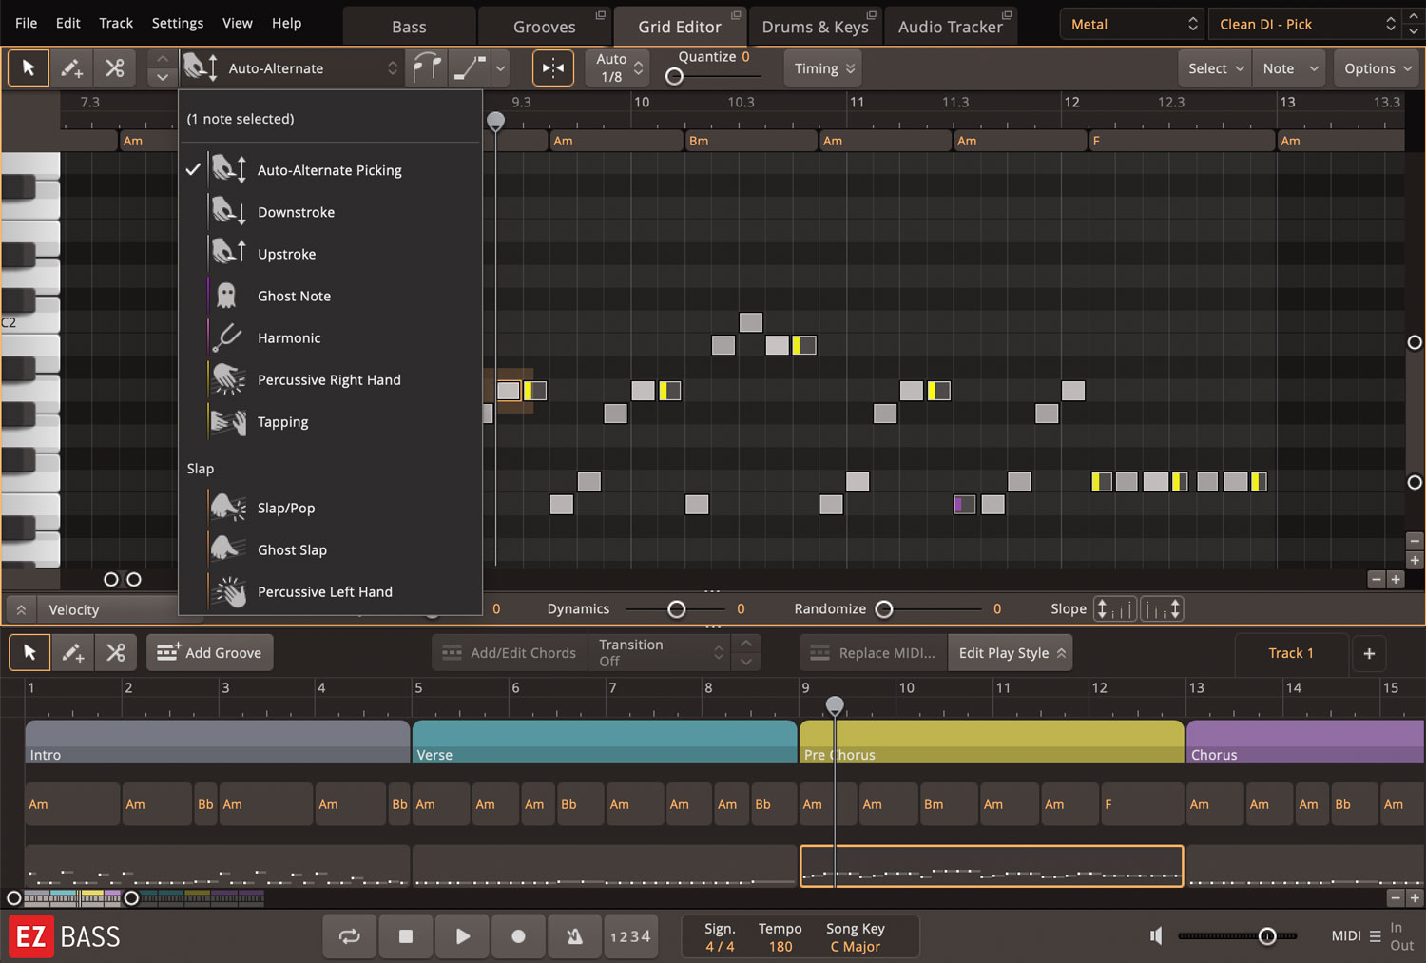
Task: Expand the Timing dropdown
Action: point(824,68)
